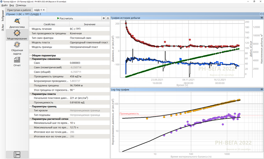The height and width of the screenshot is (159, 264).
Task: Close the АДД-1 tab
Action: tap(44, 10)
